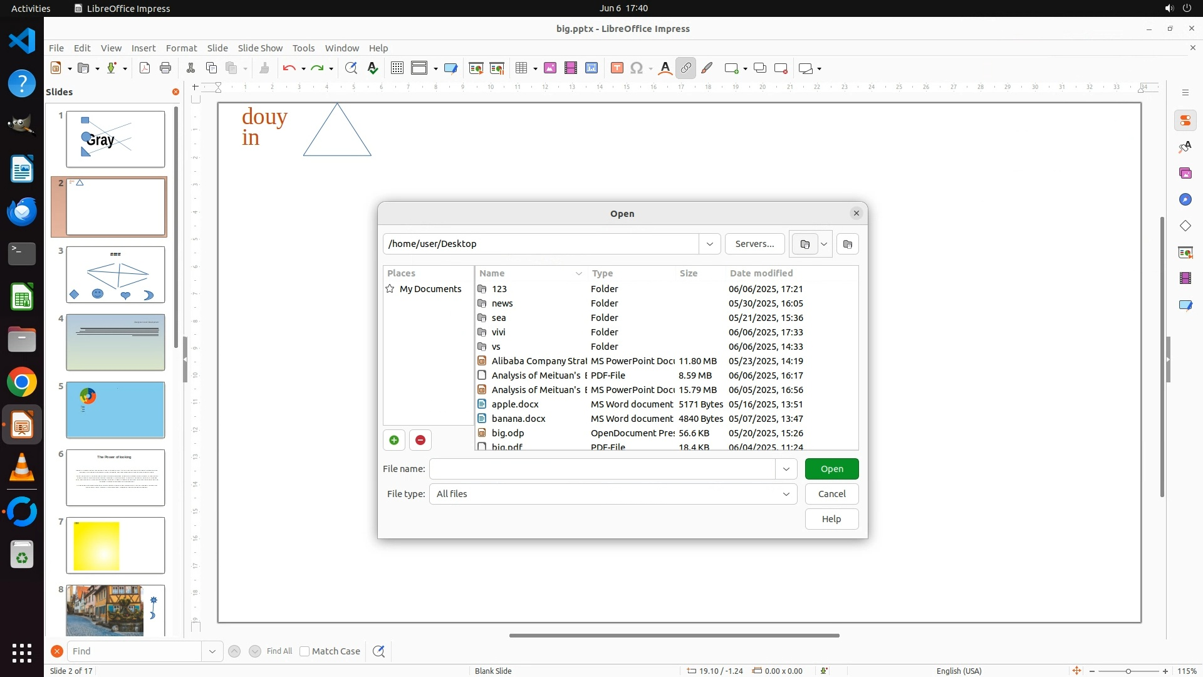
Task: Open the Slide Show menu
Action: point(260,48)
